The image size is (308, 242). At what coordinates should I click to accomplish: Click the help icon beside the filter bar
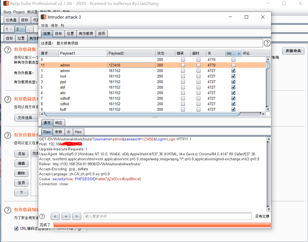click(x=267, y=43)
